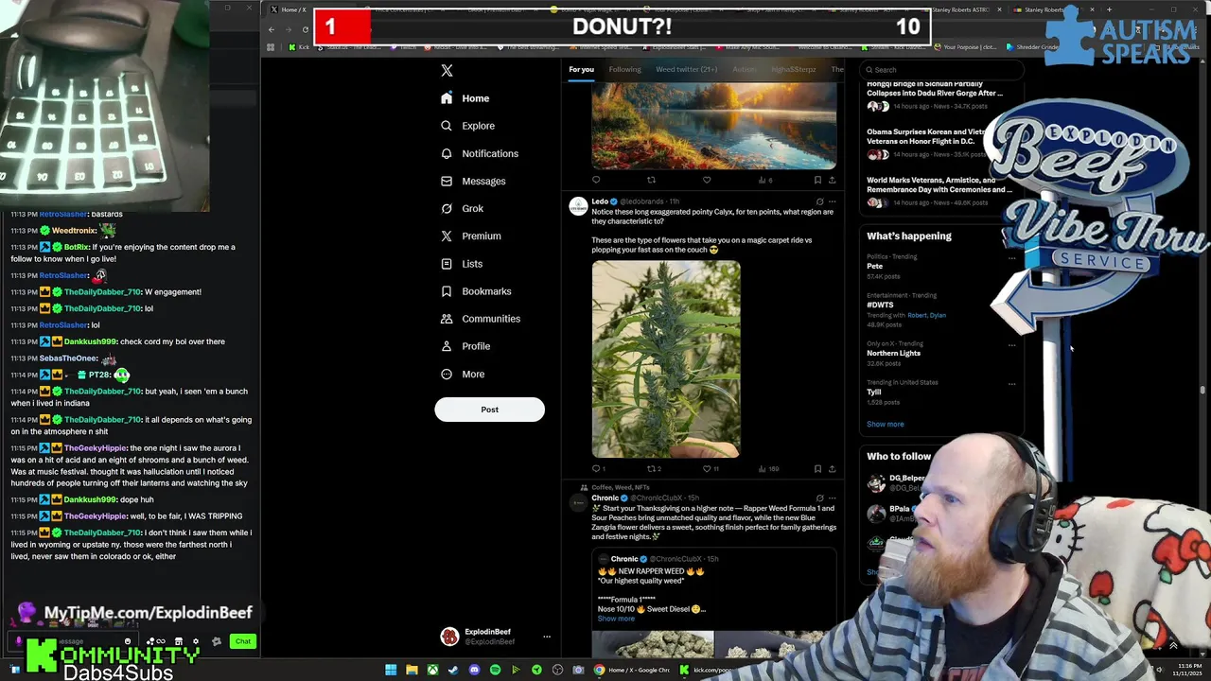The image size is (1211, 681).
Task: Open Windows Start menu
Action: pyautogui.click(x=391, y=670)
